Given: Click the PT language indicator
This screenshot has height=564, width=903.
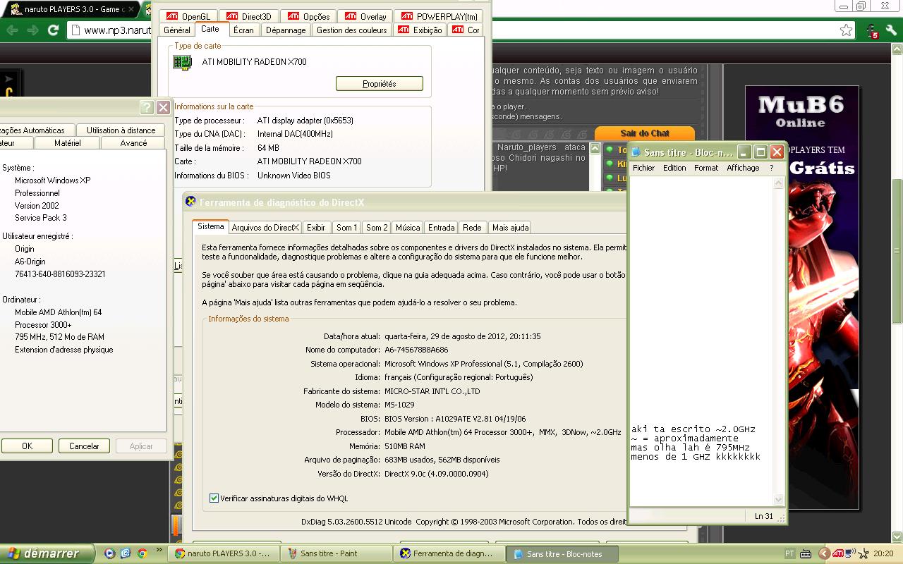Looking at the screenshot, I should [x=790, y=553].
